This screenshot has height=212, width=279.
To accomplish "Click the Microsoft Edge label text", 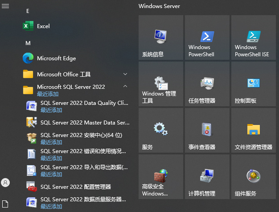I will pyautogui.click(x=57, y=58).
